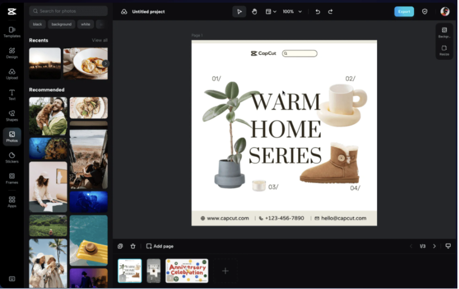Click the Frames sidebar icon
This screenshot has width=459, height=289.
click(x=12, y=179)
